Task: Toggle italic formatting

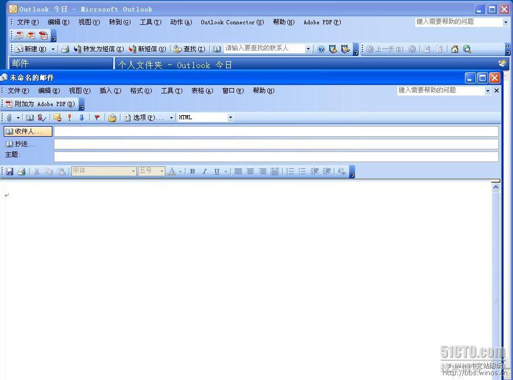Action: (204, 171)
